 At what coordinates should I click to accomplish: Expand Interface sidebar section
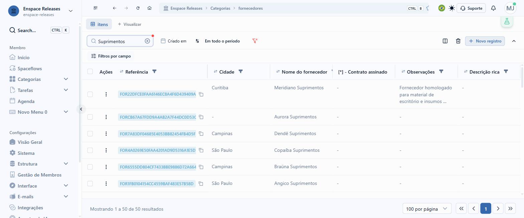(x=66, y=186)
